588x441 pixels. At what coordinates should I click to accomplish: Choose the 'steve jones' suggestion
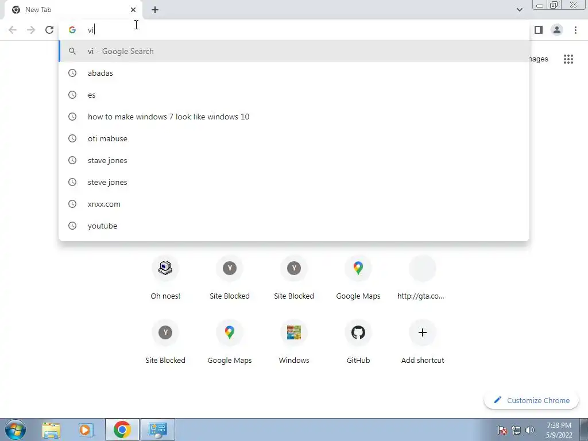pos(294,182)
